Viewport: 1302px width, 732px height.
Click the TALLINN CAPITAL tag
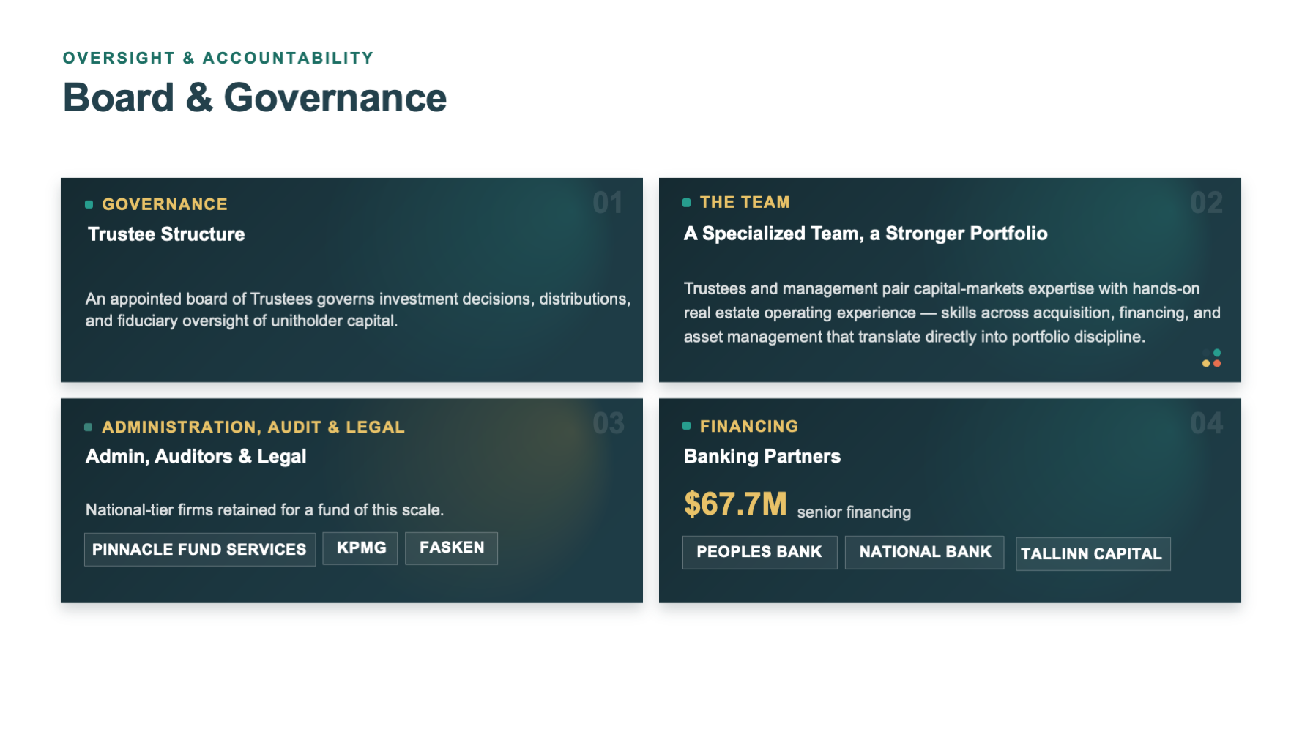[1093, 554]
